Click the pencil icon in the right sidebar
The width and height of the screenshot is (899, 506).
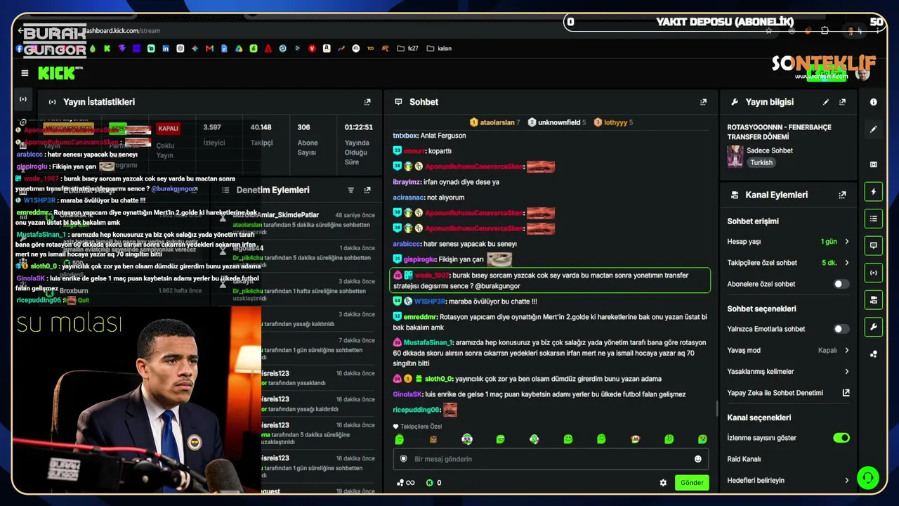[874, 129]
